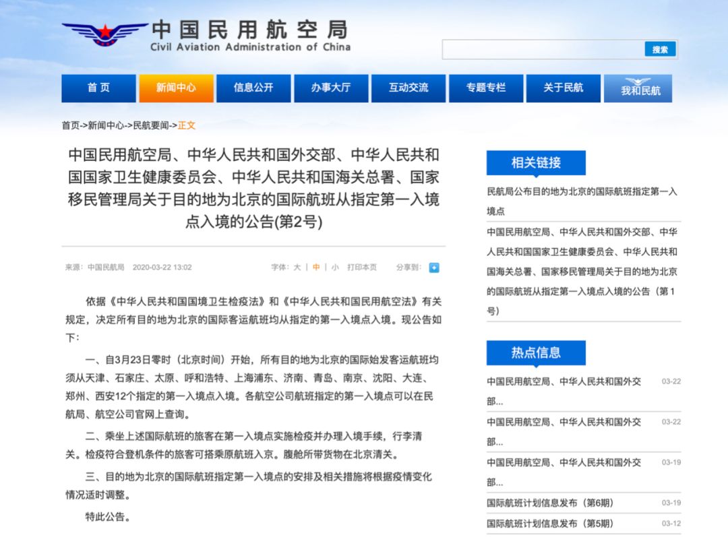
Task: Open the 关于民航 navigation tab
Action: point(563,88)
